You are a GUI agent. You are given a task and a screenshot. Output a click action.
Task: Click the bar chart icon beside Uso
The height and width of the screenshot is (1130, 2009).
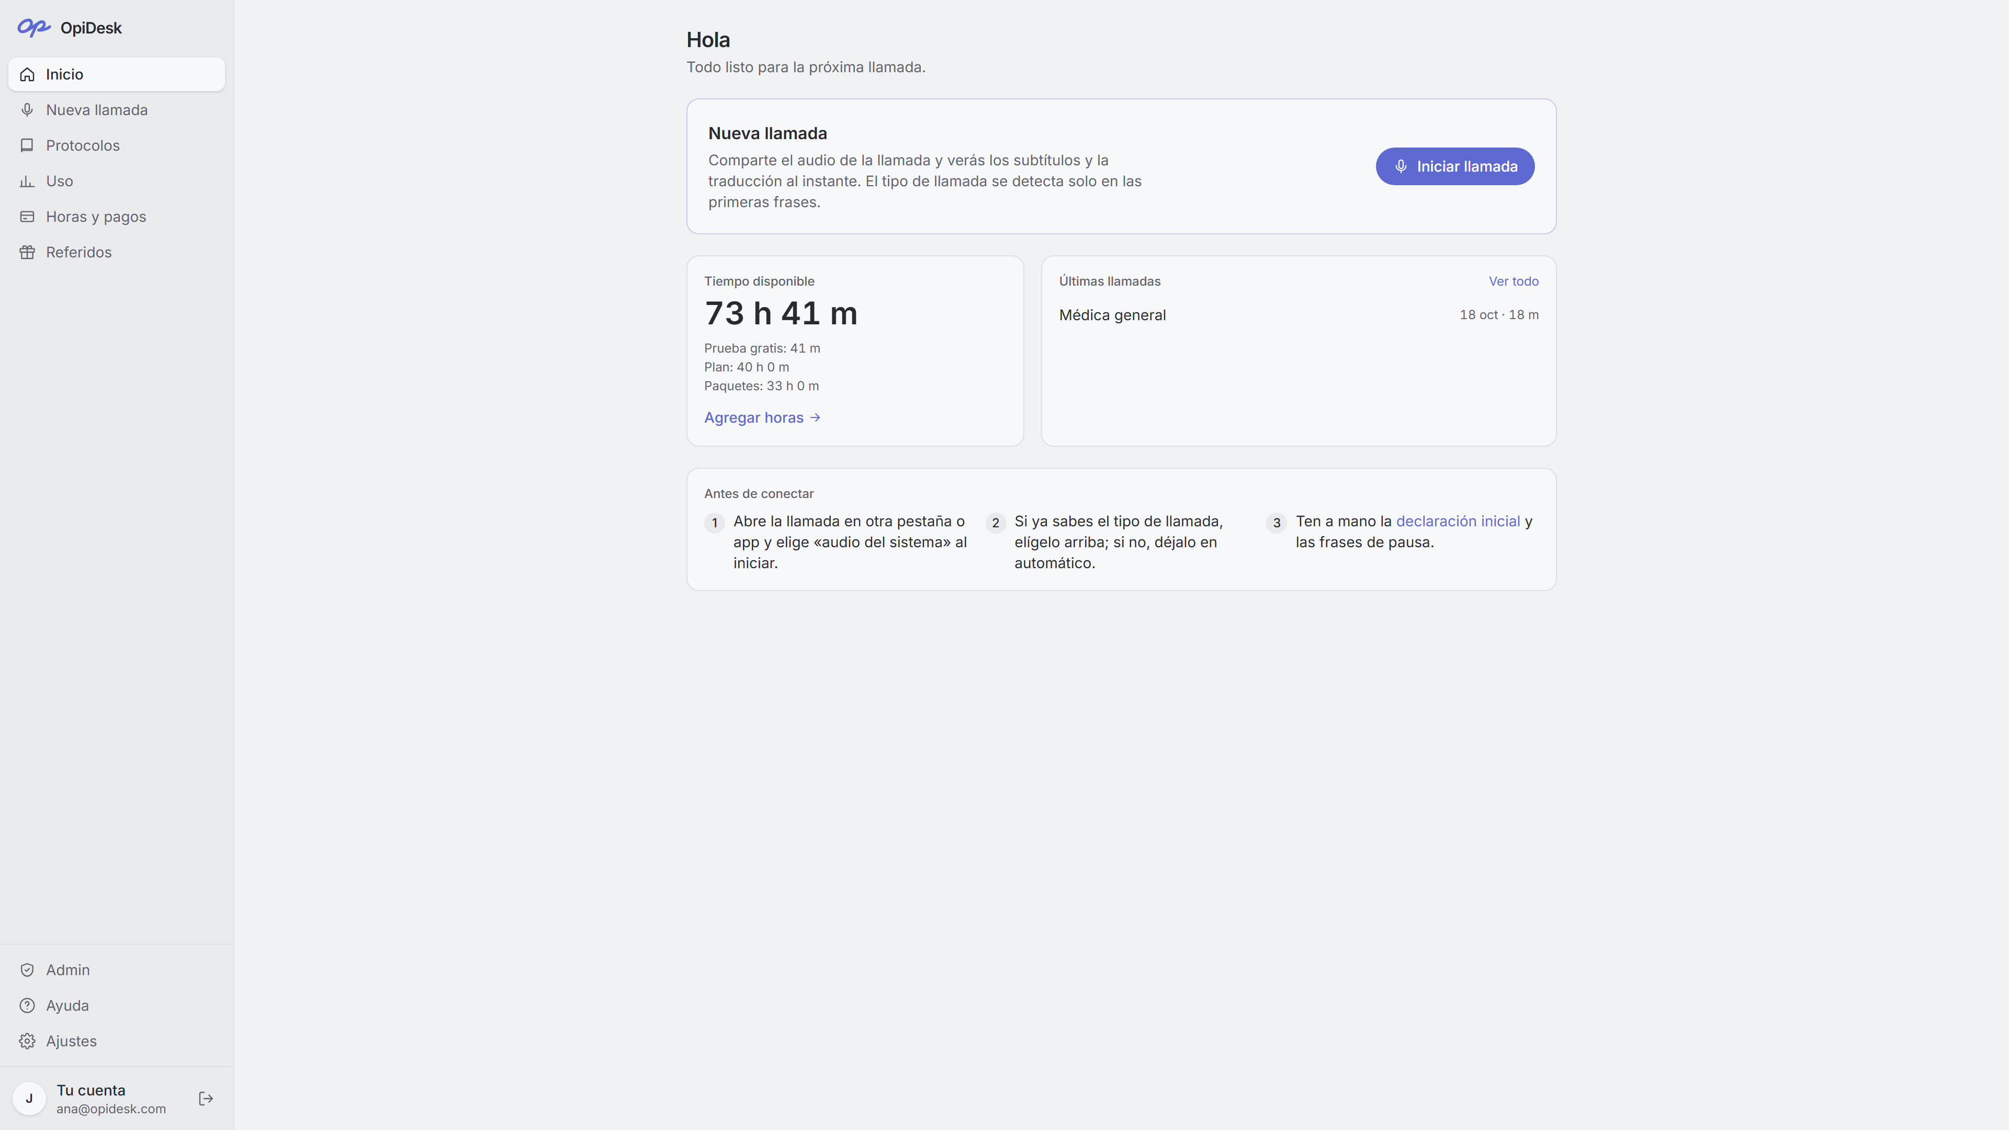[27, 181]
